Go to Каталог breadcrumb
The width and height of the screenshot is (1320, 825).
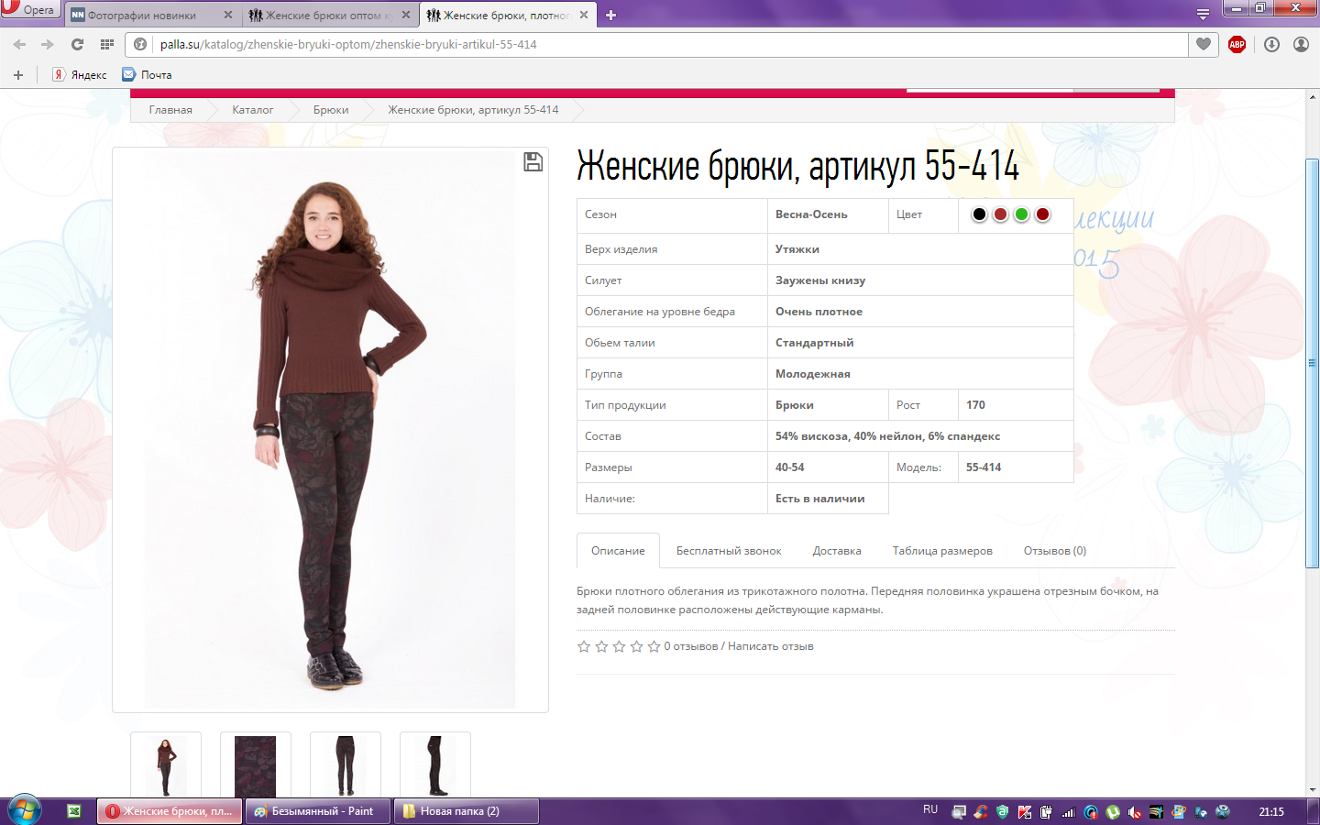(252, 110)
